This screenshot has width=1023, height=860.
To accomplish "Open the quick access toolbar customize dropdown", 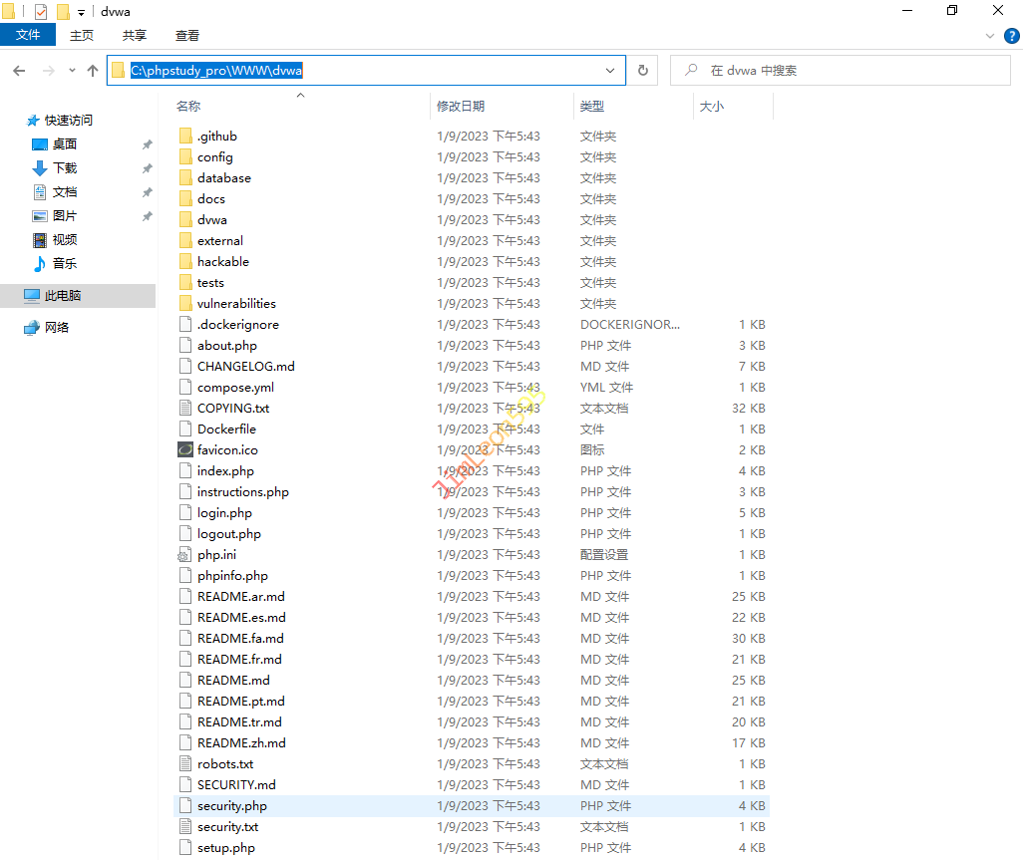I will (81, 12).
